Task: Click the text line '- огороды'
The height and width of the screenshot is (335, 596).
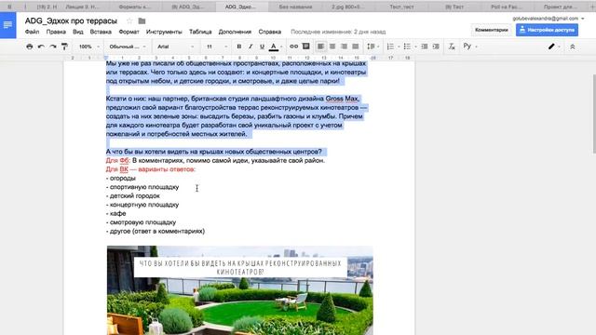Action: pyautogui.click(x=121, y=178)
